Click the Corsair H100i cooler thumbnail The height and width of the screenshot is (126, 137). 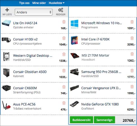(6, 40)
